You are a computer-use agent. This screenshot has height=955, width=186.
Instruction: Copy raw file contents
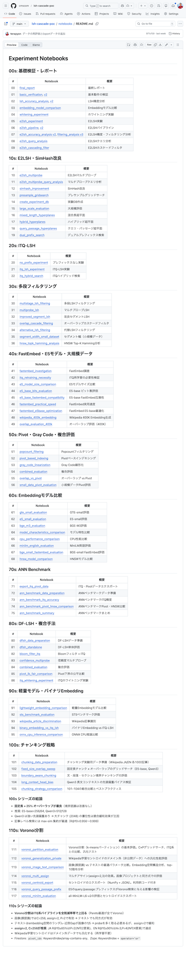(x=155, y=45)
